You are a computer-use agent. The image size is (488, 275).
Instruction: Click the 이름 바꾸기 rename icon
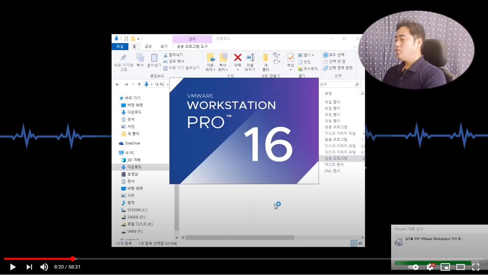click(x=250, y=57)
